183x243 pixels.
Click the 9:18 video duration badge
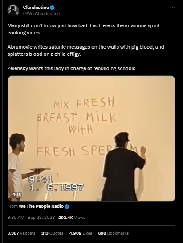coord(17,195)
